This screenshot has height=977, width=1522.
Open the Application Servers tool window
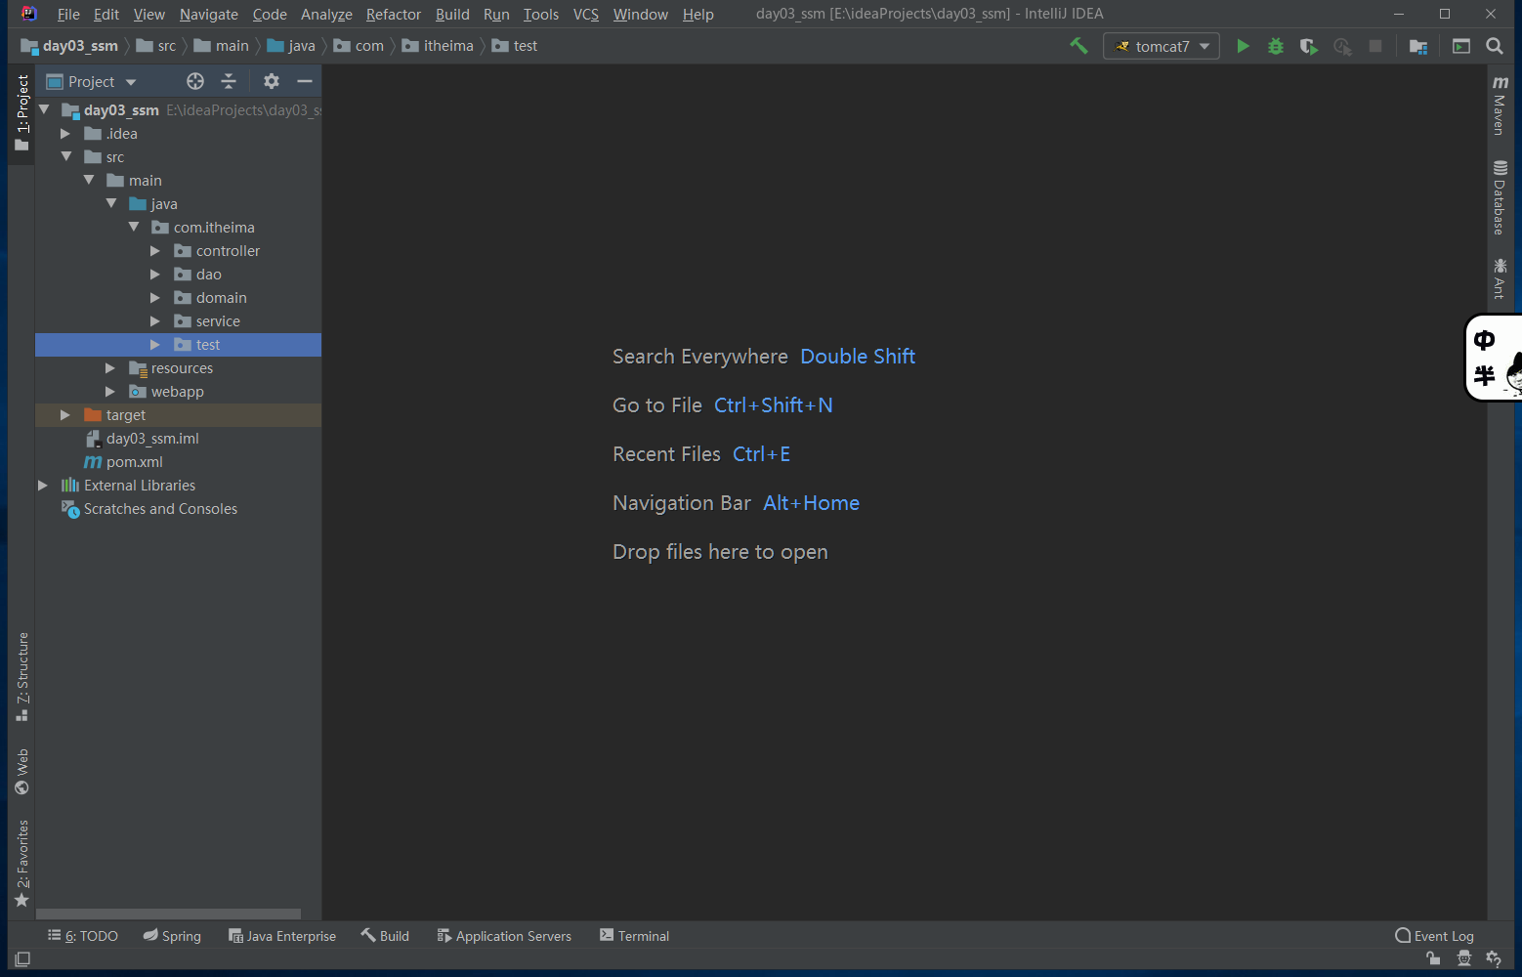[504, 936]
